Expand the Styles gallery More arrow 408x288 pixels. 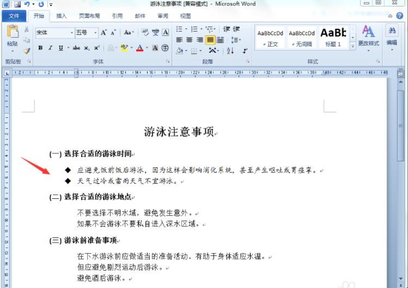[352, 46]
